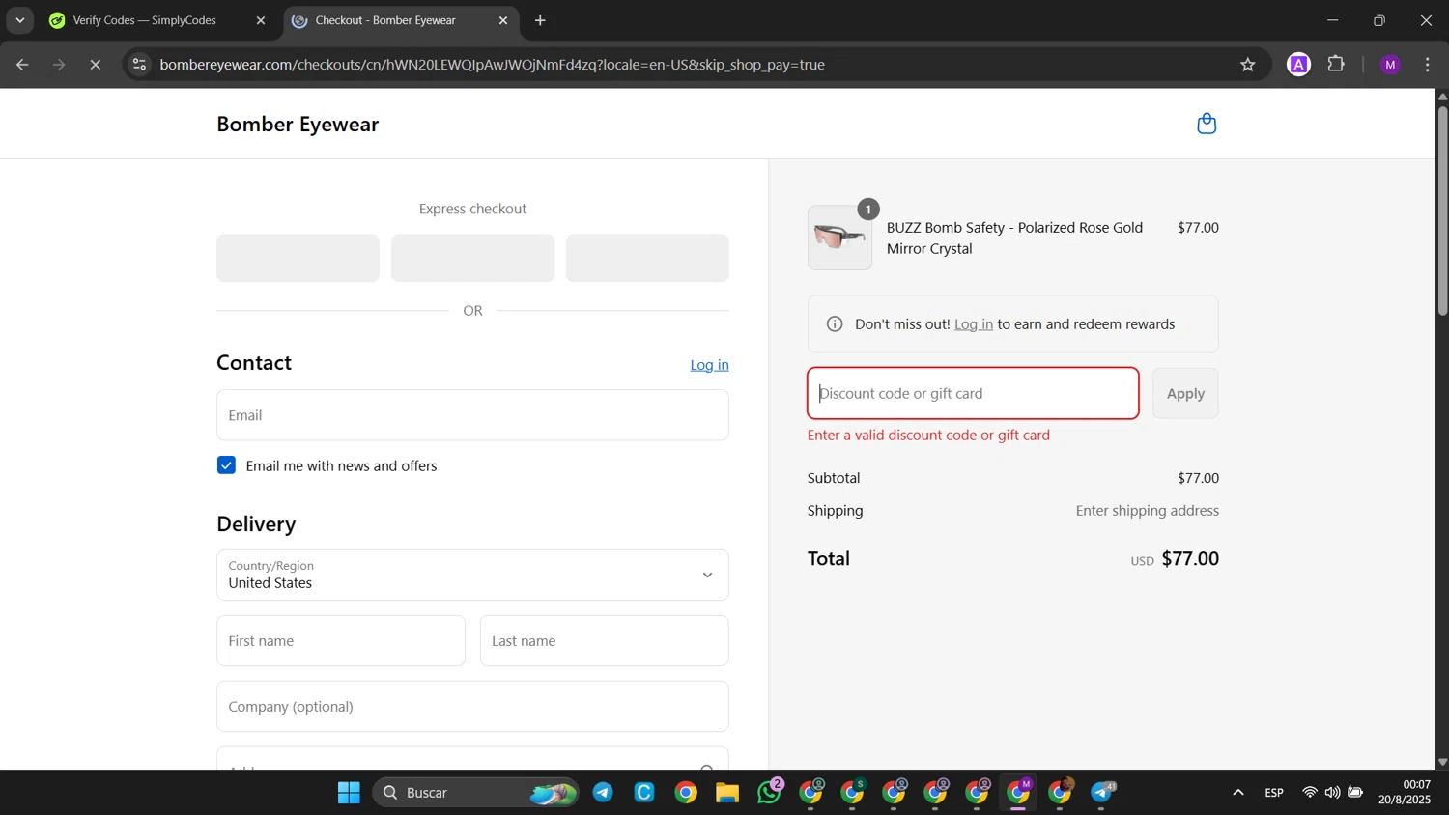Uncheck Email me with news and offers
The width and height of the screenshot is (1449, 815).
point(226,465)
